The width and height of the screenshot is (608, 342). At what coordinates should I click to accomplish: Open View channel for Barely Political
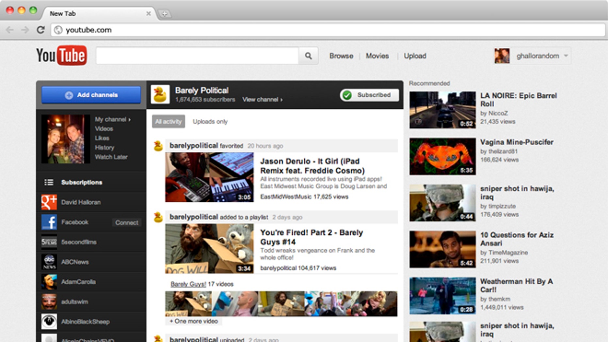click(262, 100)
